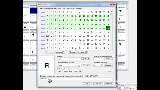
Task: Toggle italic font style button I
Action: coord(88,59)
